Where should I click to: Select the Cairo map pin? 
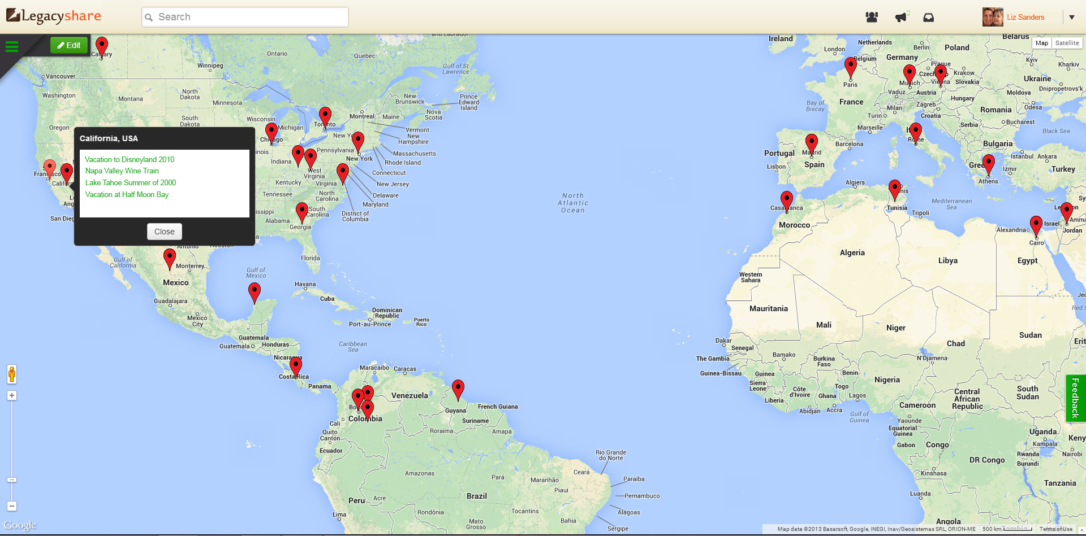coord(1036,226)
